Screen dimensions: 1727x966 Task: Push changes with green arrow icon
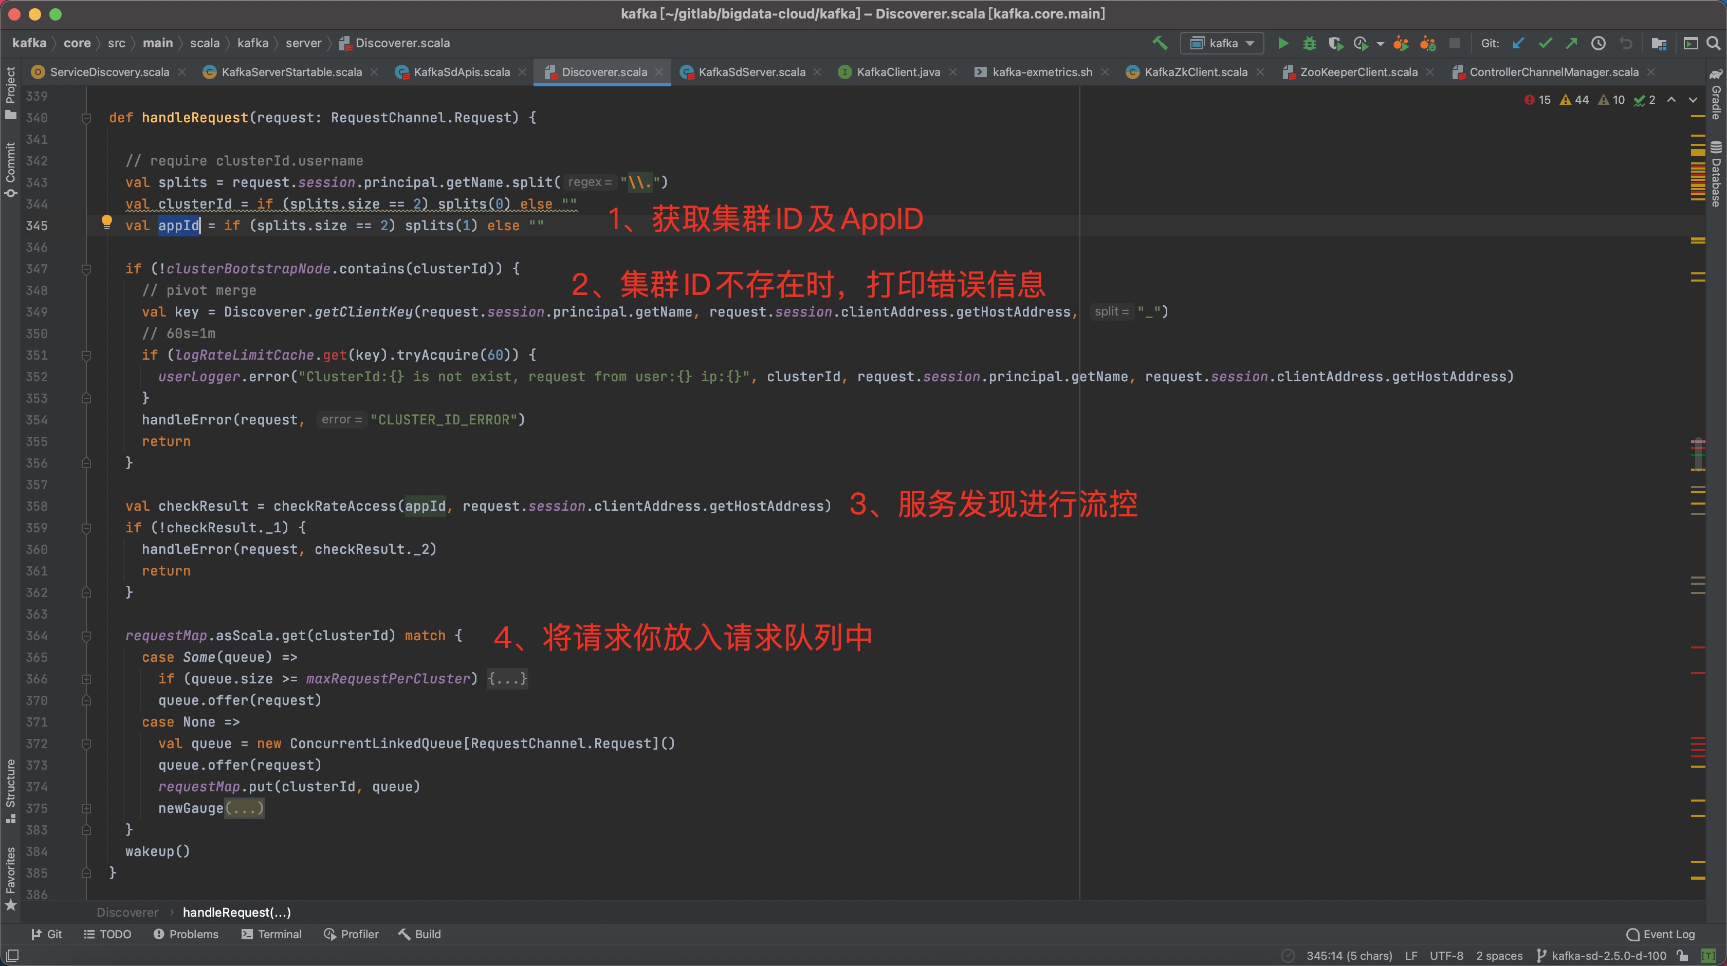click(1571, 44)
